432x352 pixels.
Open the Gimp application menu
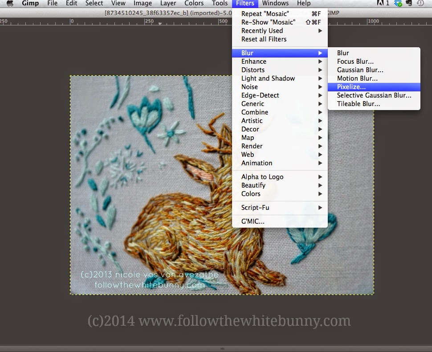[x=30, y=3]
